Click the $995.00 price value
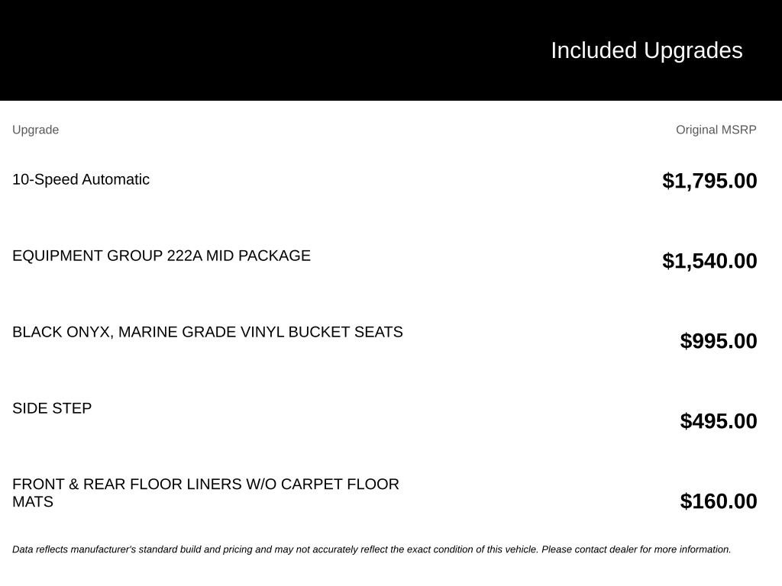This screenshot has height=586, width=782. click(718, 341)
